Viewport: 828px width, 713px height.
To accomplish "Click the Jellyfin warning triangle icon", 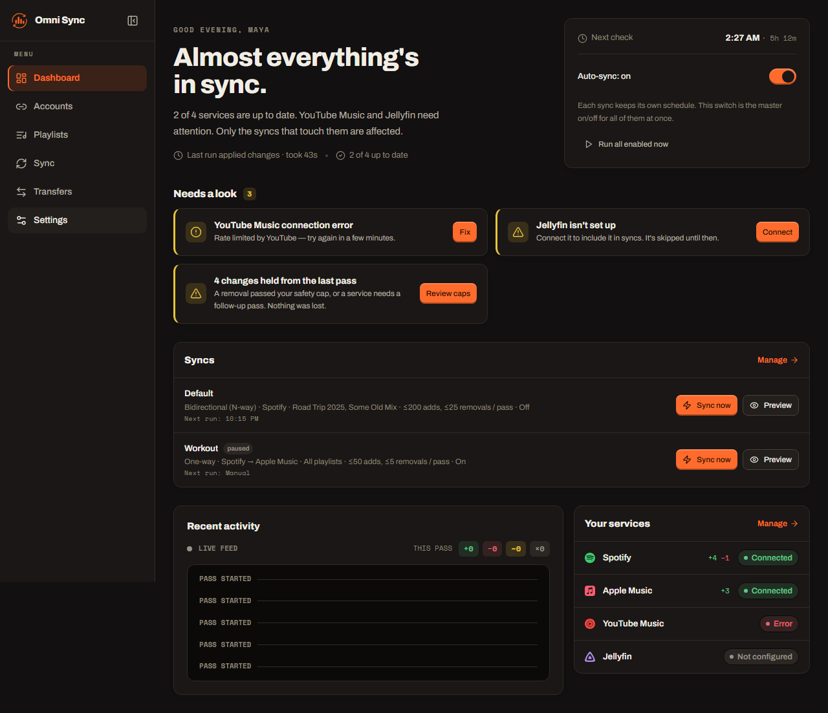I will tap(518, 232).
